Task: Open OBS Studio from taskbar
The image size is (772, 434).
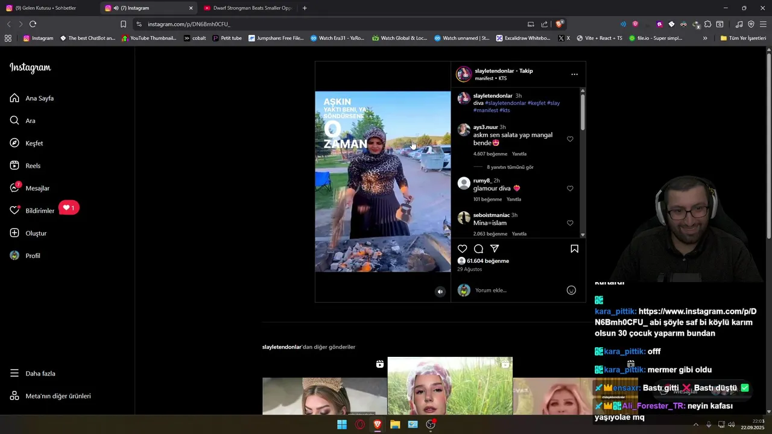Action: (431, 424)
